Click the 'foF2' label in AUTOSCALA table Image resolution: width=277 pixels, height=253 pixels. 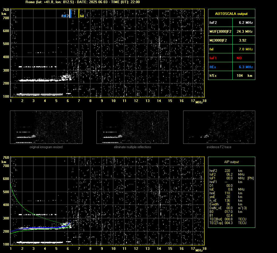[x=213, y=23]
